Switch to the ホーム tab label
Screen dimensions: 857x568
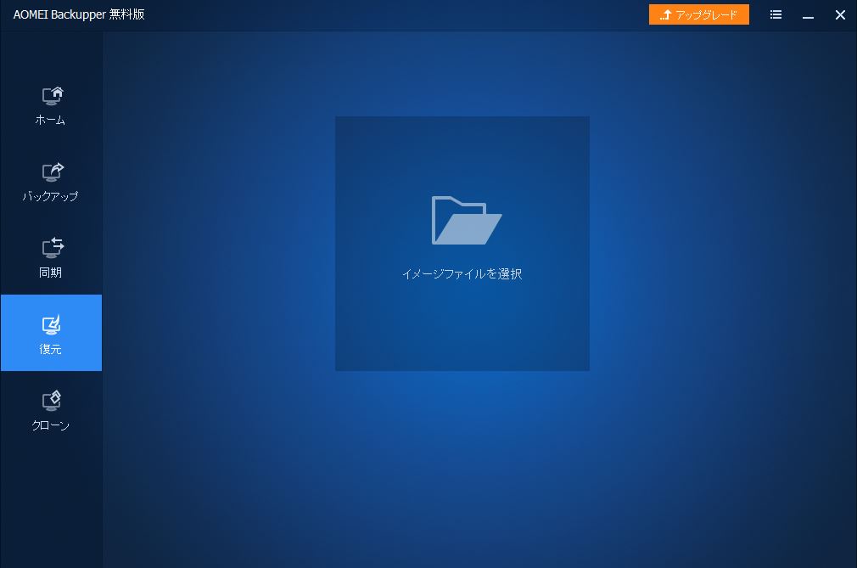coord(50,121)
